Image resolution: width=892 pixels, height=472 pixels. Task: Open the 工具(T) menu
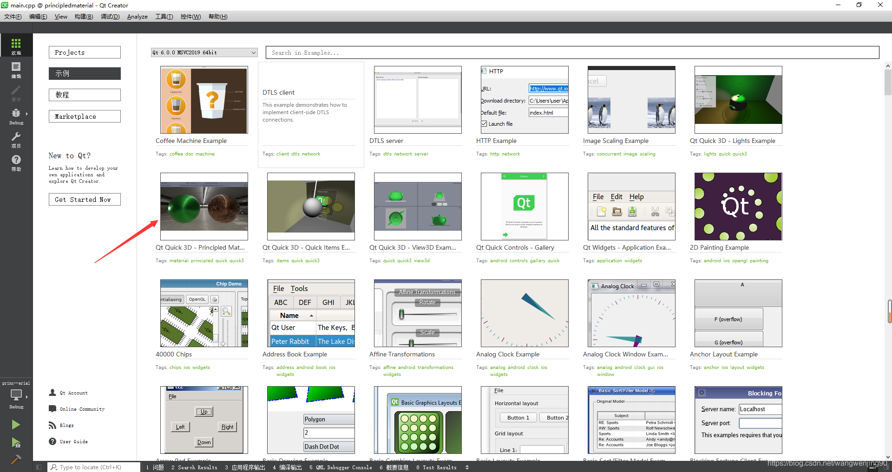click(x=164, y=17)
